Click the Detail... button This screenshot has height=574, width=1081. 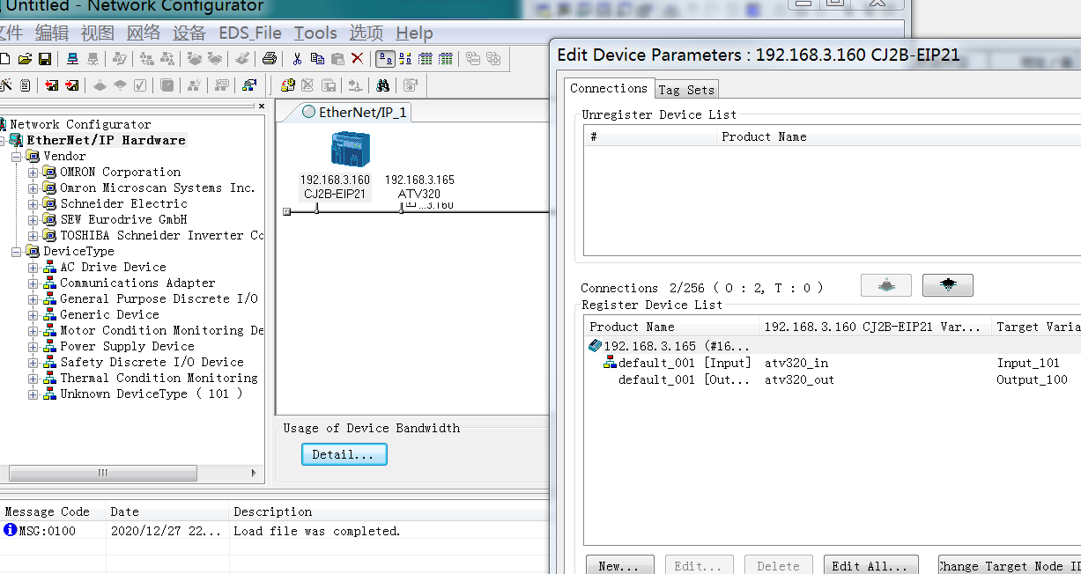344,454
